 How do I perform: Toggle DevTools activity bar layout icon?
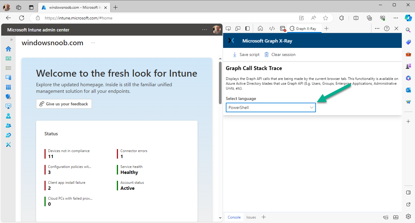[x=247, y=28]
